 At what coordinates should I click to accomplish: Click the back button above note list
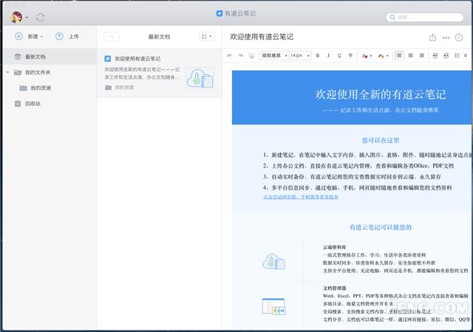[112, 37]
